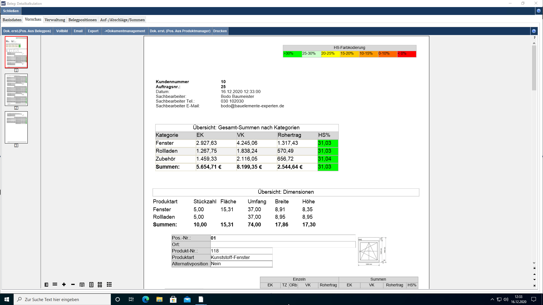Image resolution: width=543 pixels, height=305 pixels.
Task: Click the zoom in plus icon
Action: [64, 285]
